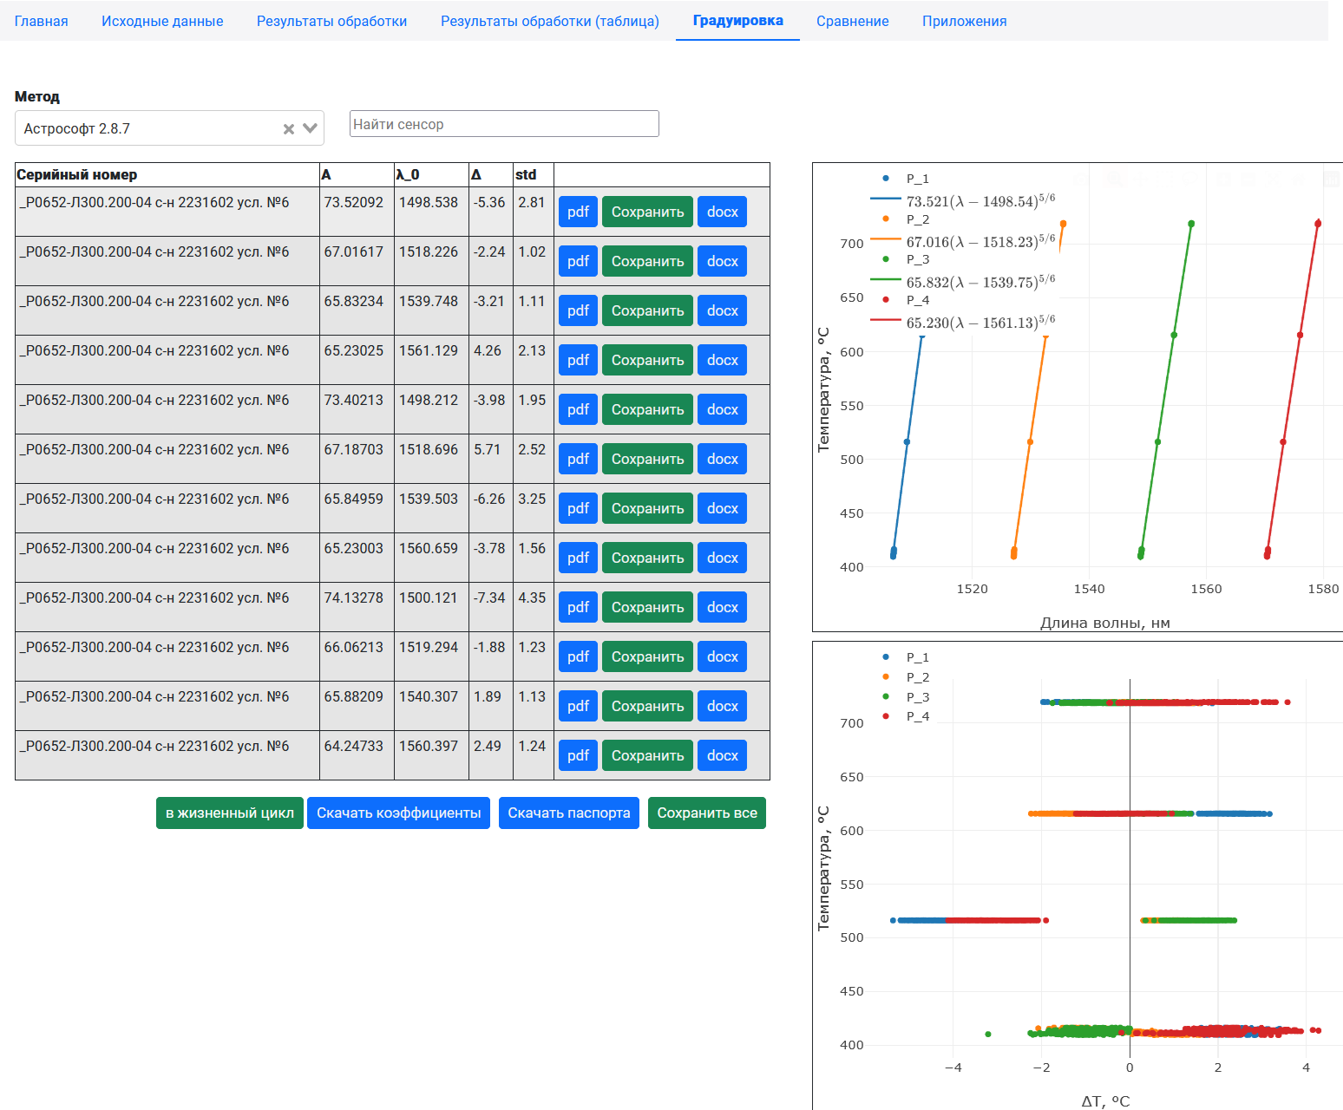1343x1110 pixels.
Task: Toggle P_1 in the ΔT chart legend
Action: (x=906, y=657)
